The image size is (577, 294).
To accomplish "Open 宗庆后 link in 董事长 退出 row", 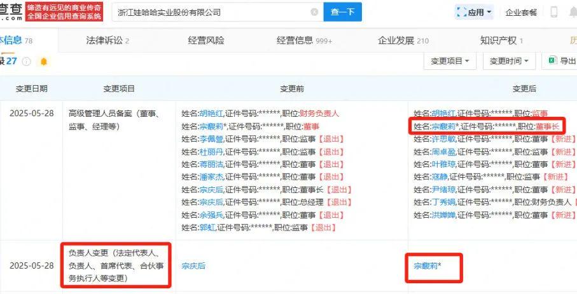I will point(211,190).
